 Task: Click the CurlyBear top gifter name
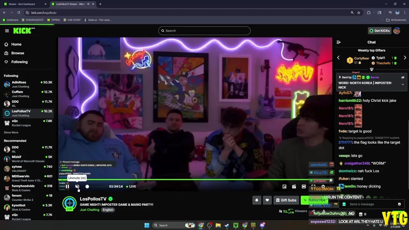tap(362, 58)
